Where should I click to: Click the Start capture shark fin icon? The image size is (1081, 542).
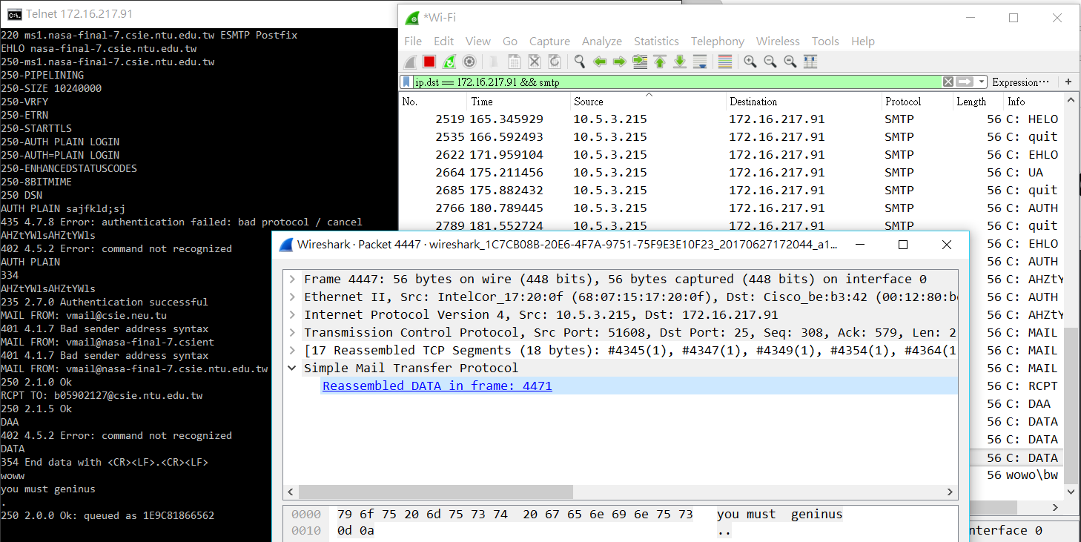click(x=410, y=62)
